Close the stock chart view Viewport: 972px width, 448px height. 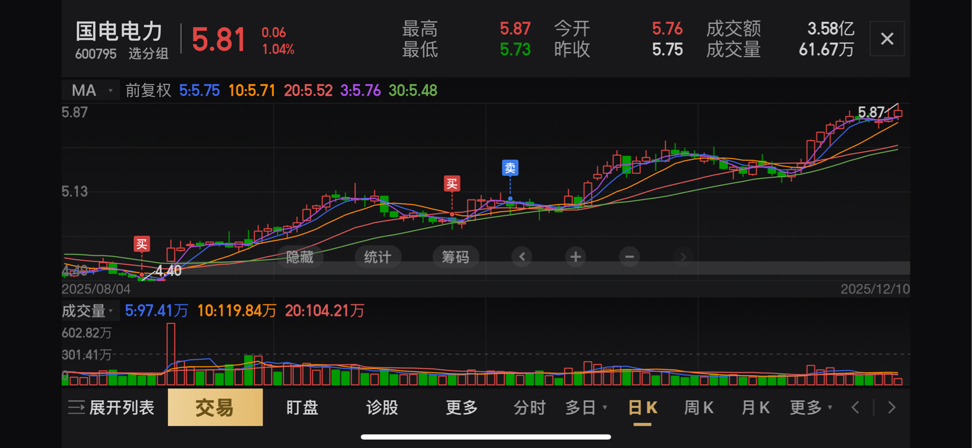pos(887,39)
